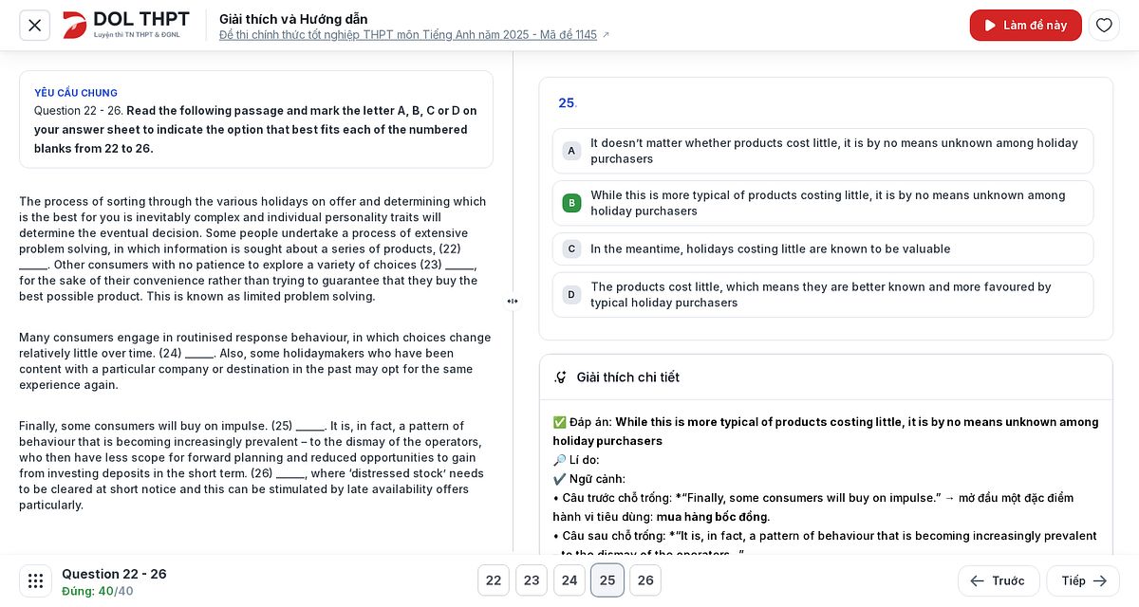Go to question 25 tab
Viewport: 1139px width, 607px height.
coord(607,580)
